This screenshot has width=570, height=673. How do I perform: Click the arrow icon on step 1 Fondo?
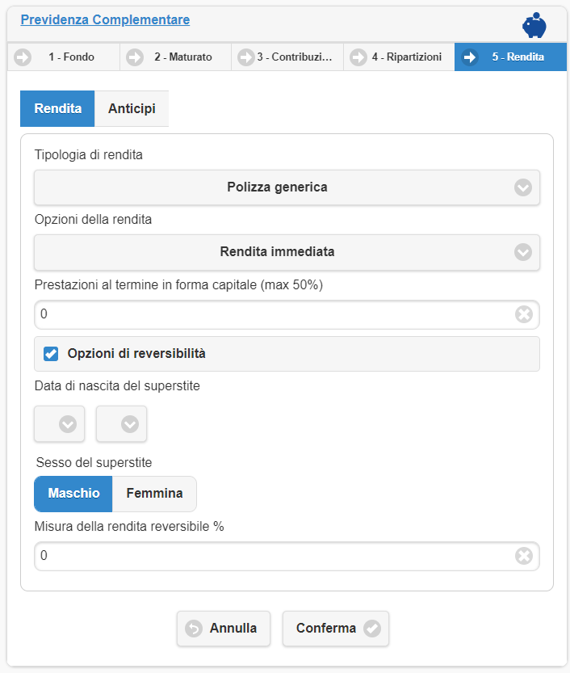(x=23, y=57)
